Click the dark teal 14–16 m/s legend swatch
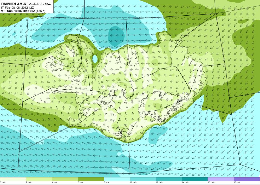This screenshot has height=185, width=260. [x=195, y=179]
